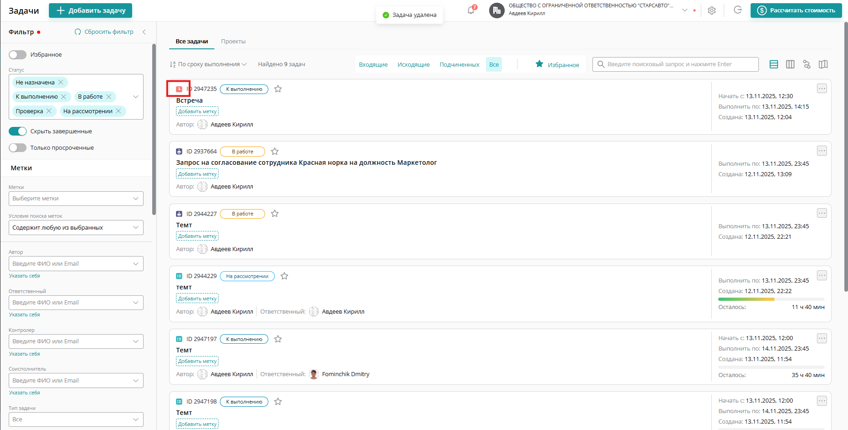This screenshot has height=430, width=848.
Task: Click the Добавить задачу button
Action: (91, 10)
